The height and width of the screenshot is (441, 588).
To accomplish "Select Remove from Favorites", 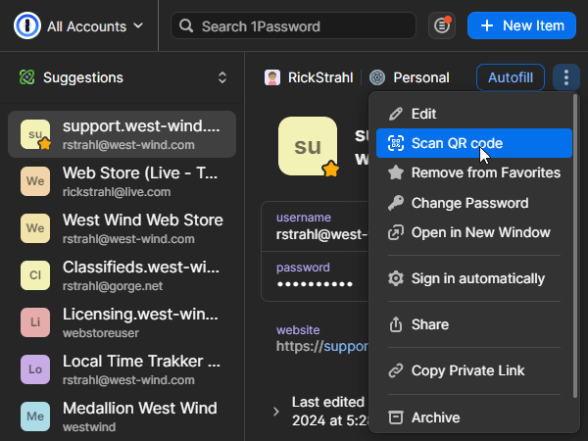I will [x=484, y=172].
